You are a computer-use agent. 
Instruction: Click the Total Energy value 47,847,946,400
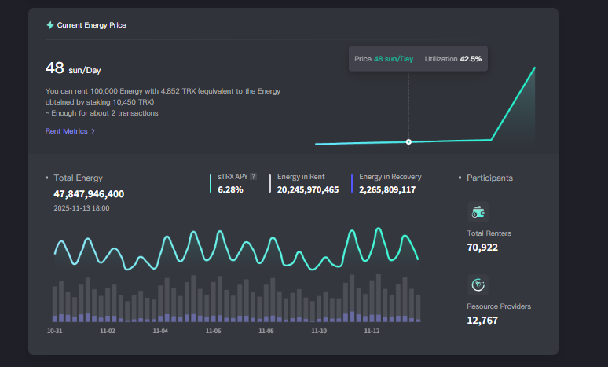point(89,193)
